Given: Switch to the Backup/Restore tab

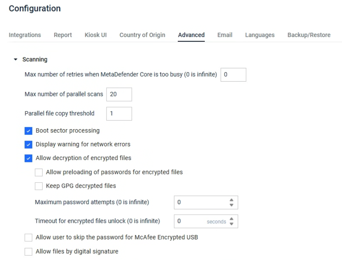Looking at the screenshot, I should coord(309,35).
